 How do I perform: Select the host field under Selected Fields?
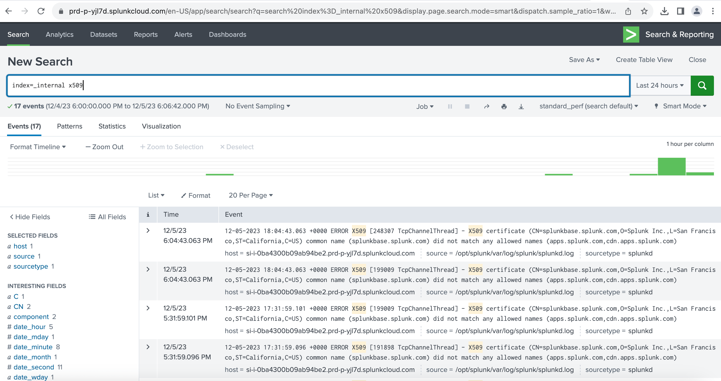20,246
